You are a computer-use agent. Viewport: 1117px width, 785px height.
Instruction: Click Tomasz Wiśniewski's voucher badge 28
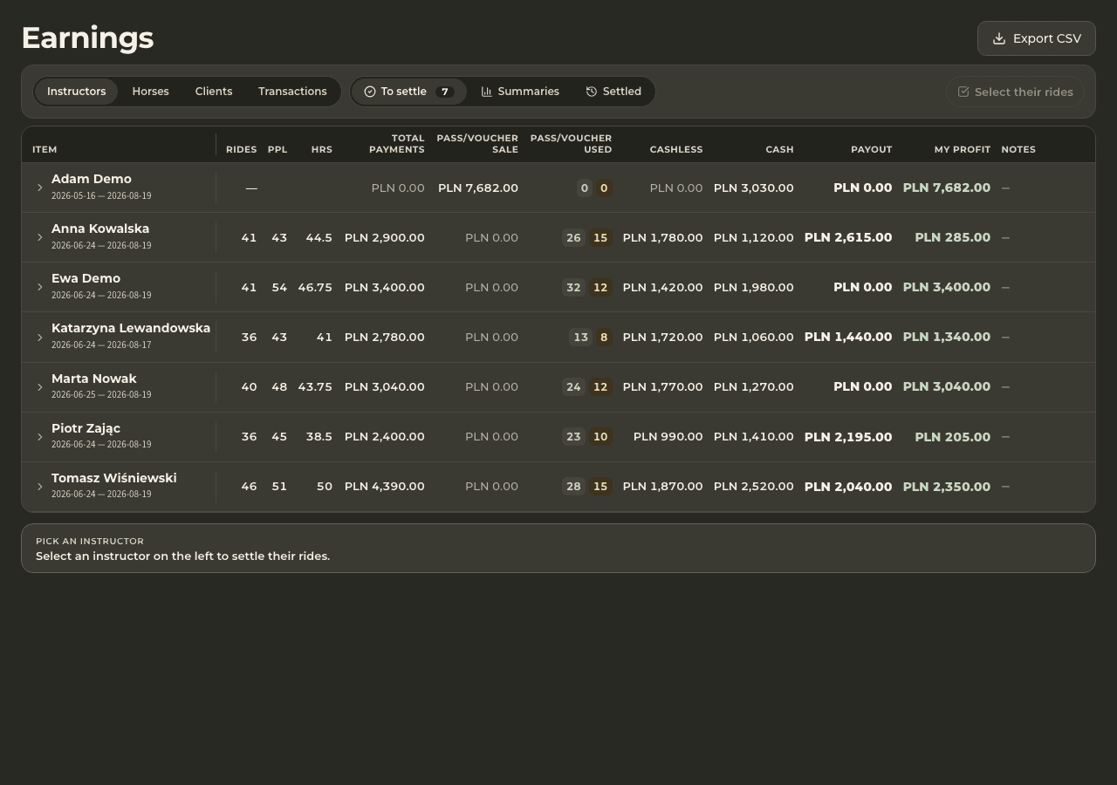tap(573, 487)
